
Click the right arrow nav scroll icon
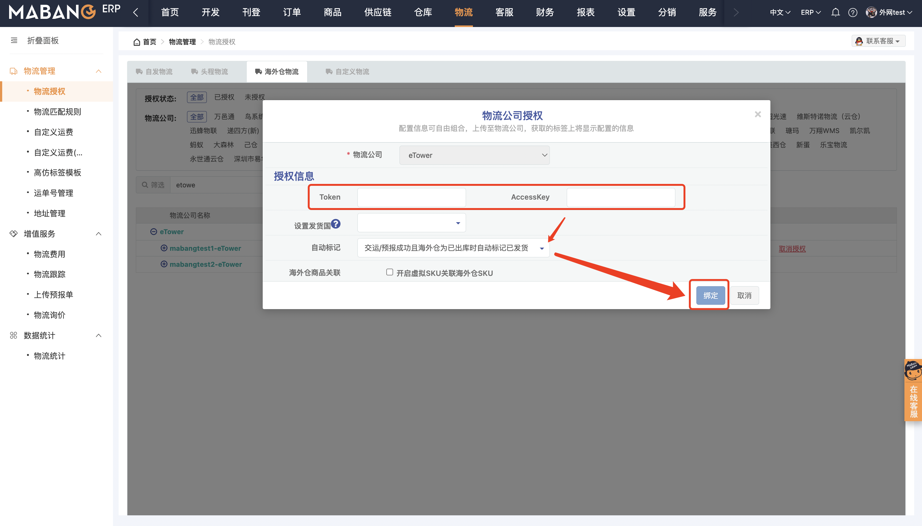coord(736,13)
